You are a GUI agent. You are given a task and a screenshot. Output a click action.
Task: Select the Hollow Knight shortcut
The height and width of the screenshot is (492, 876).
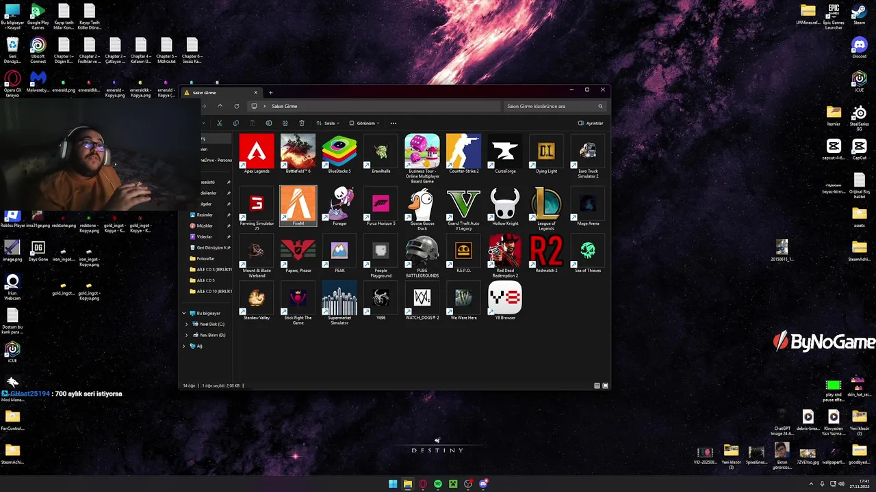505,206
